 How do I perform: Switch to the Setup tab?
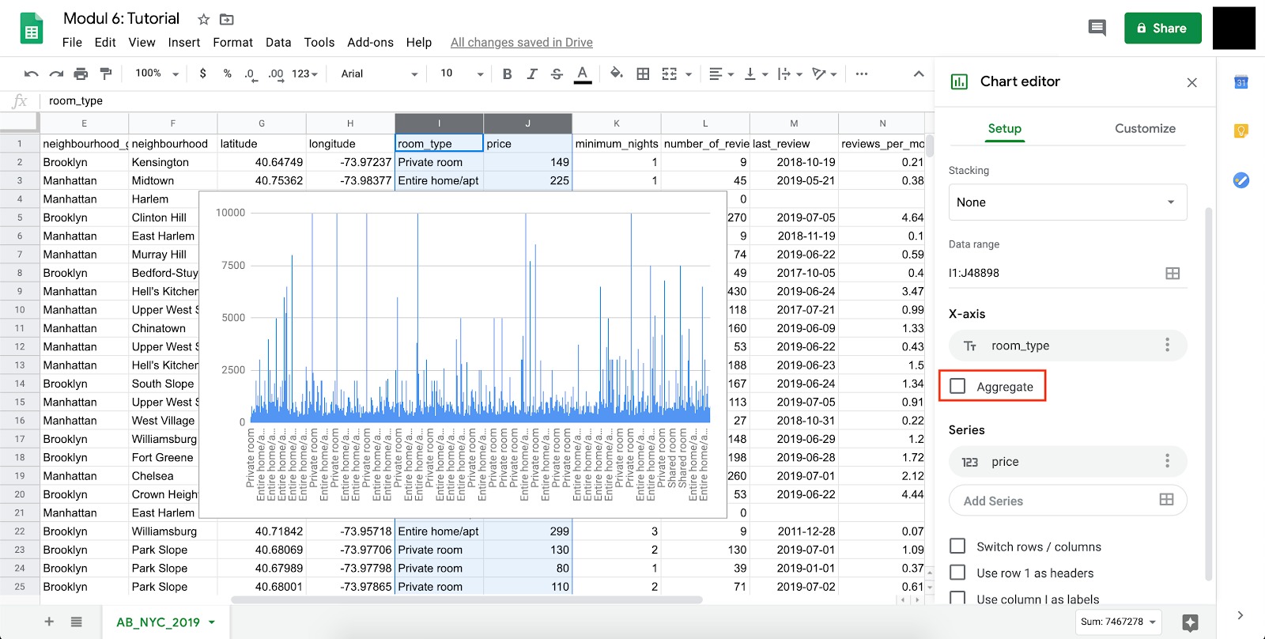click(x=1005, y=128)
